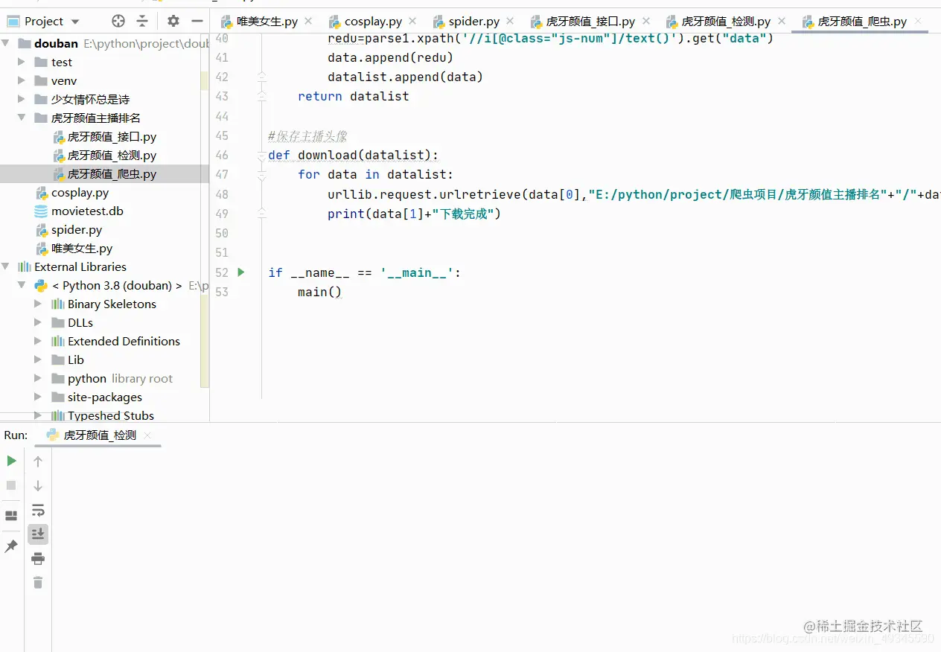
Task: Collapse the douban project root
Action: pyautogui.click(x=7, y=44)
